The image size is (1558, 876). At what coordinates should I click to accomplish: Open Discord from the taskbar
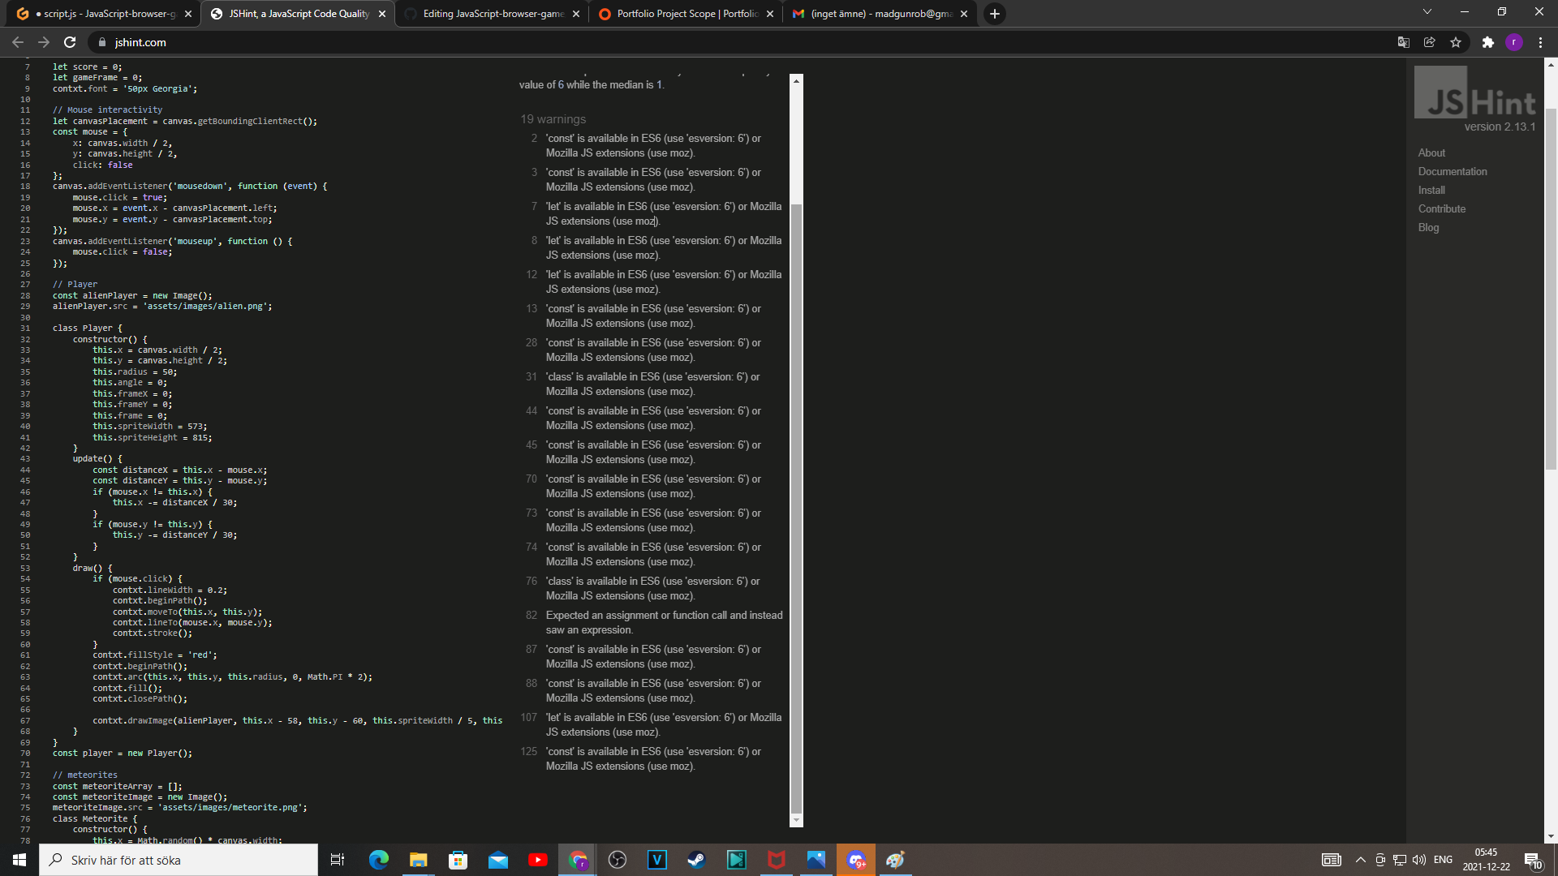(857, 860)
